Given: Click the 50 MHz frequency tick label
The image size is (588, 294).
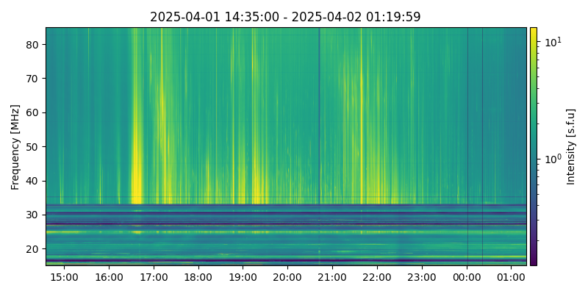Looking at the screenshot, I should [32, 147].
